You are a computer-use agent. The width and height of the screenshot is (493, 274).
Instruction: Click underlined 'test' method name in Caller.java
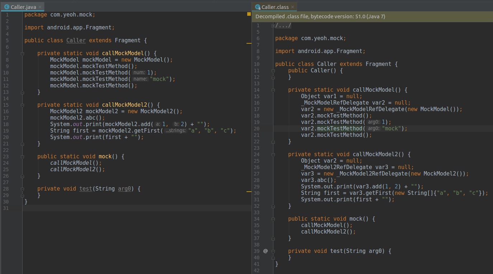tap(86, 189)
